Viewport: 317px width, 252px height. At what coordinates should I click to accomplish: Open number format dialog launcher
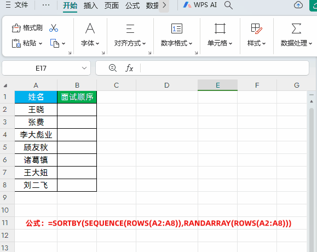(x=196, y=53)
